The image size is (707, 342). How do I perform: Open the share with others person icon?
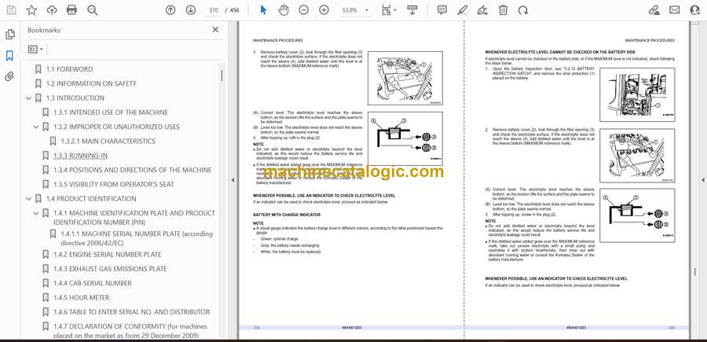[695, 10]
